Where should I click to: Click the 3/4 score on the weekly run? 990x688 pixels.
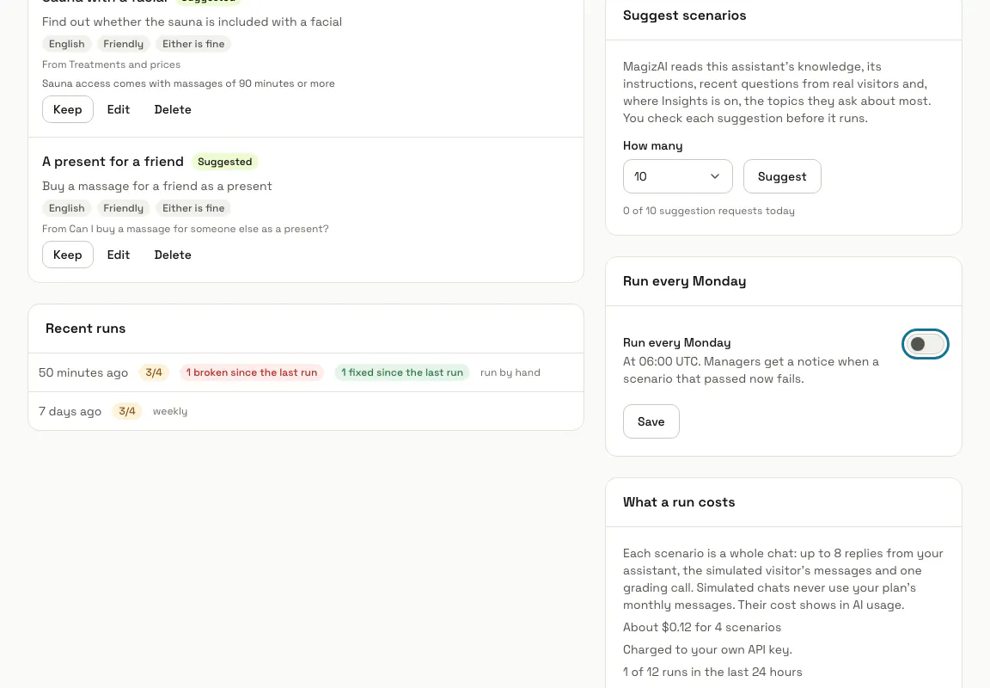(x=127, y=411)
